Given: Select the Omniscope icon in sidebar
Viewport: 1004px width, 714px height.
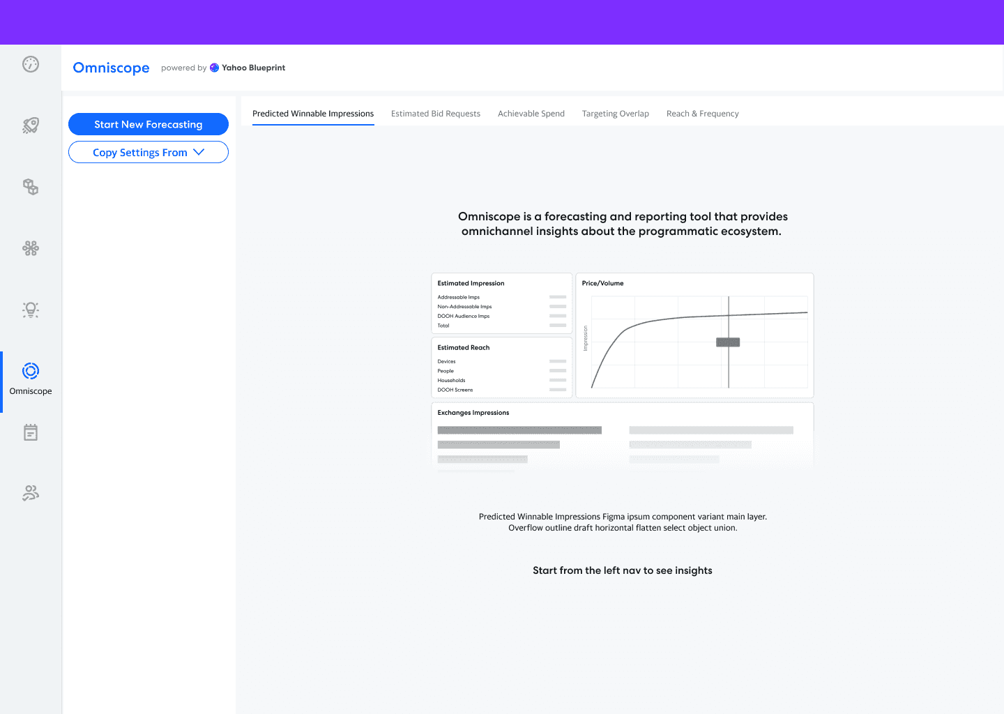Looking at the screenshot, I should click(x=31, y=371).
